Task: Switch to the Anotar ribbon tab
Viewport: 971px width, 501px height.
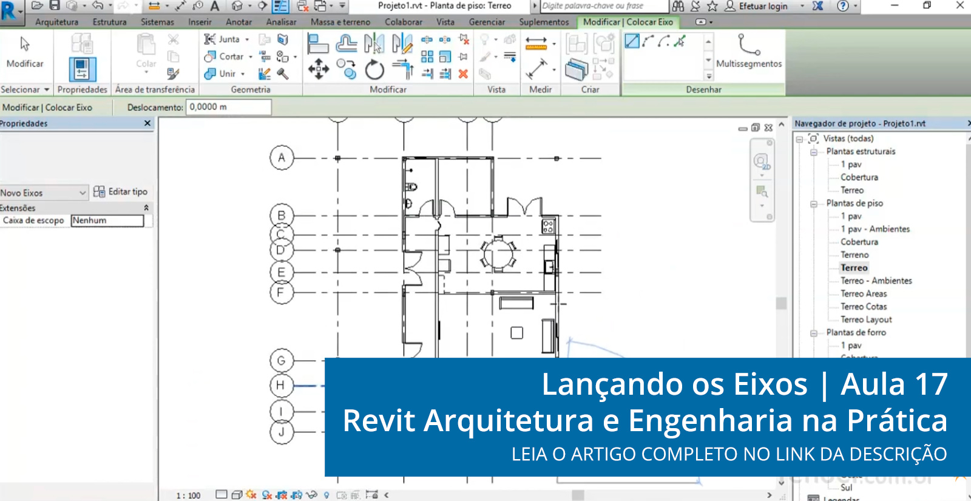Action: pos(239,22)
